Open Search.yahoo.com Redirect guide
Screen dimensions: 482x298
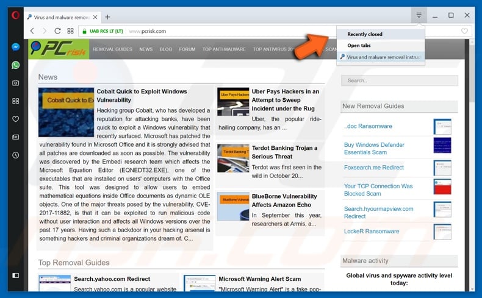112,279
